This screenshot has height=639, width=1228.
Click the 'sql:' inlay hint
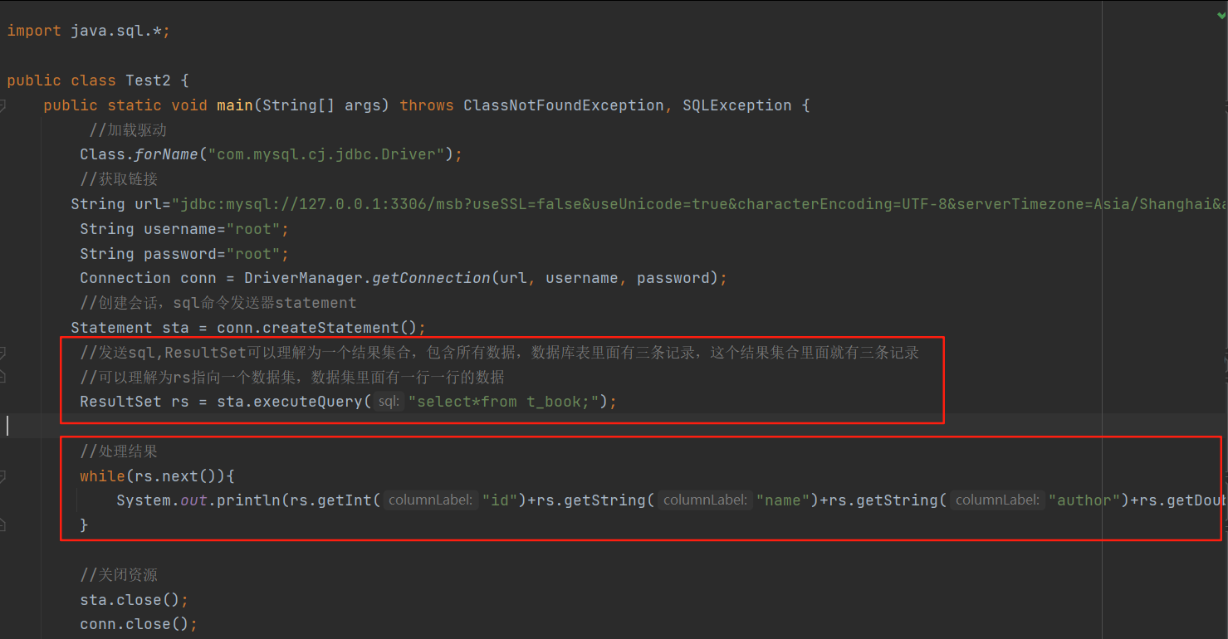pos(389,402)
